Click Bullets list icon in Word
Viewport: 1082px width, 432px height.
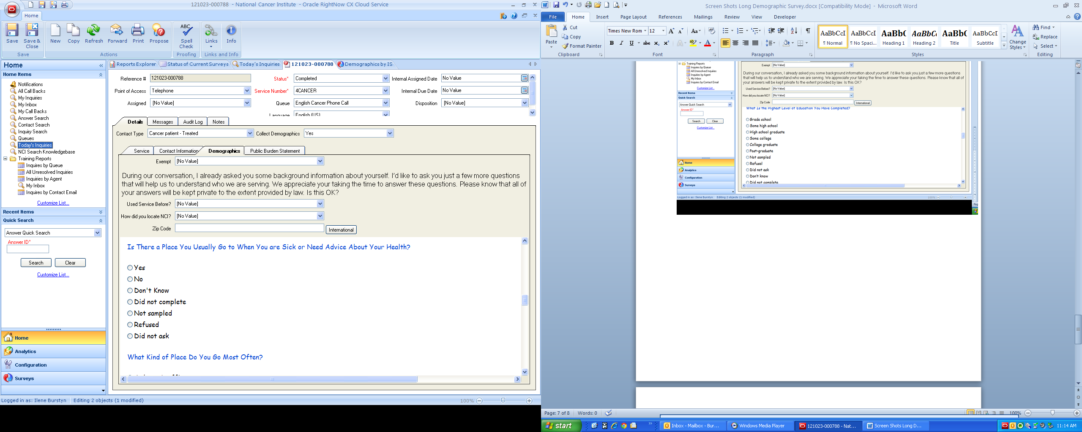tap(725, 31)
